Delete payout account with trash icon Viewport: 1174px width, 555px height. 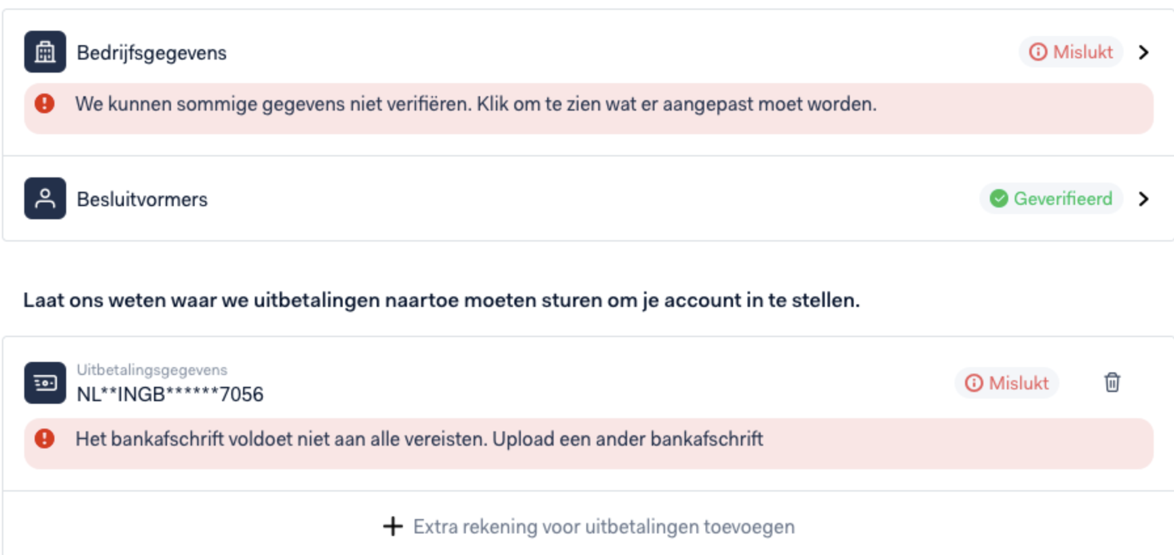coord(1112,382)
